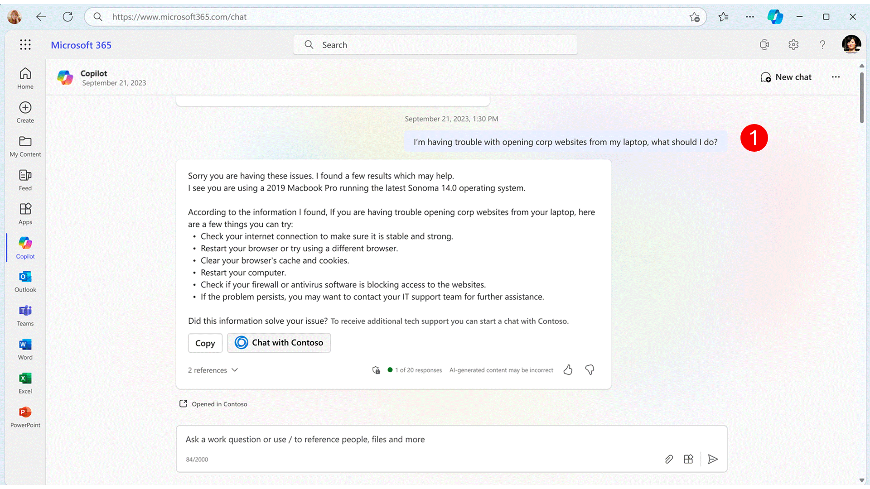Click Chat with Contoso button

coord(279,342)
